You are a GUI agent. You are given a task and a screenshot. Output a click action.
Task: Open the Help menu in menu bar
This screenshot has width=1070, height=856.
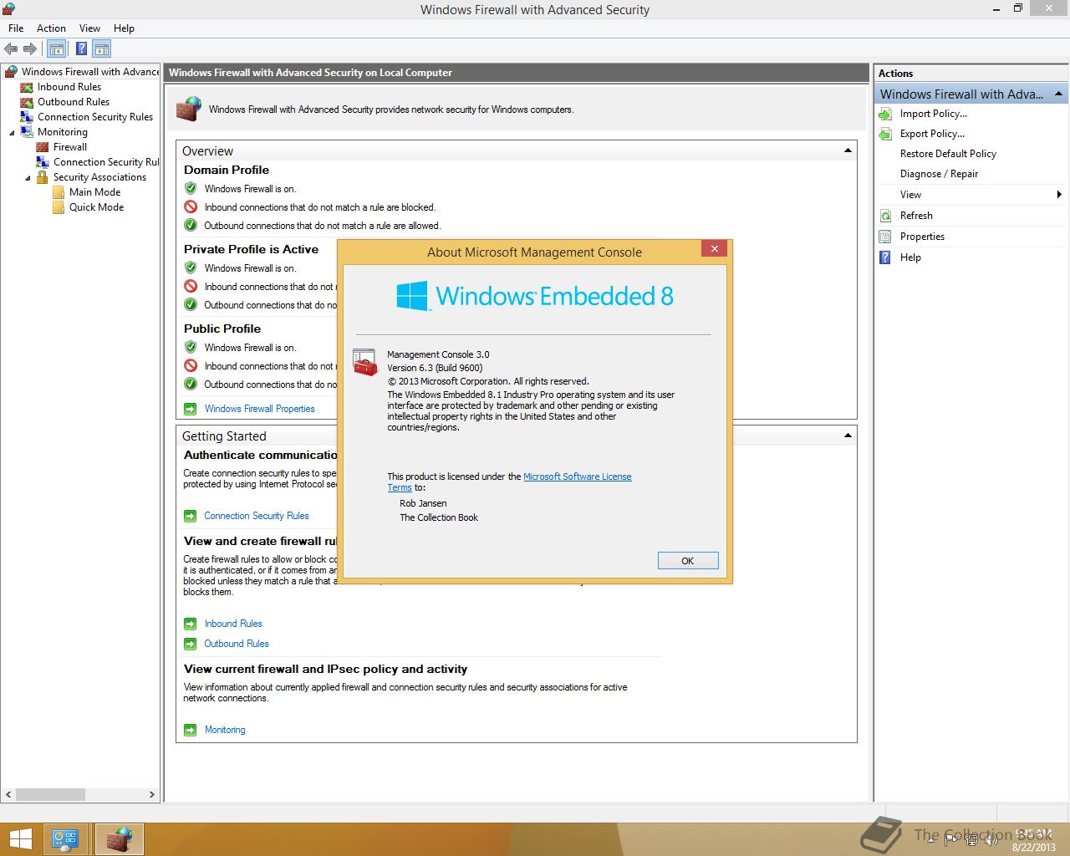(x=124, y=28)
